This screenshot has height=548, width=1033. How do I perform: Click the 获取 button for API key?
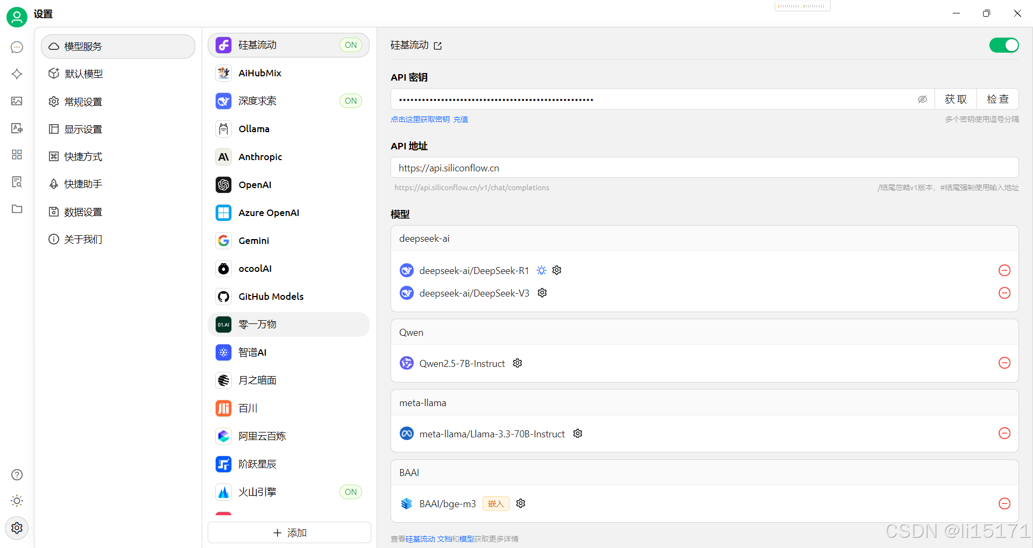click(956, 99)
